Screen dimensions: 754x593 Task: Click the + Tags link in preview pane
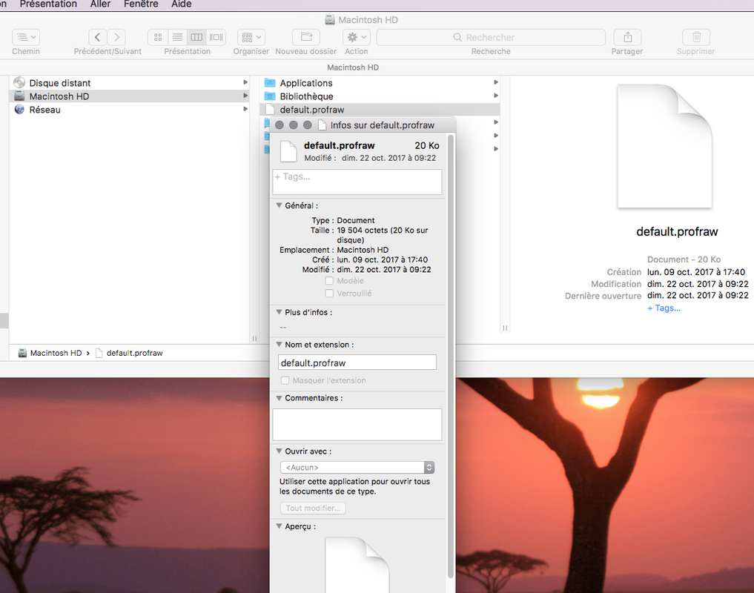pos(664,308)
